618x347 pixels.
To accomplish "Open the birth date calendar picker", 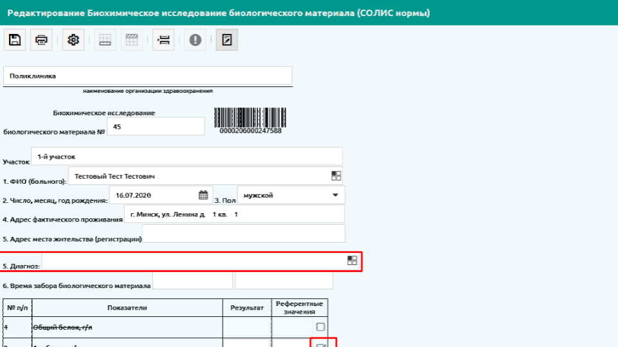I will coord(203,195).
